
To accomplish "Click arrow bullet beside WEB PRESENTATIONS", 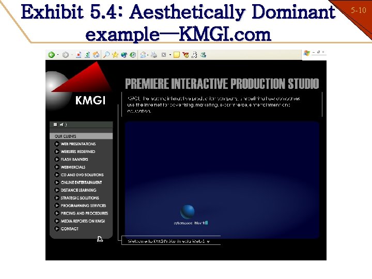I will point(57,144).
